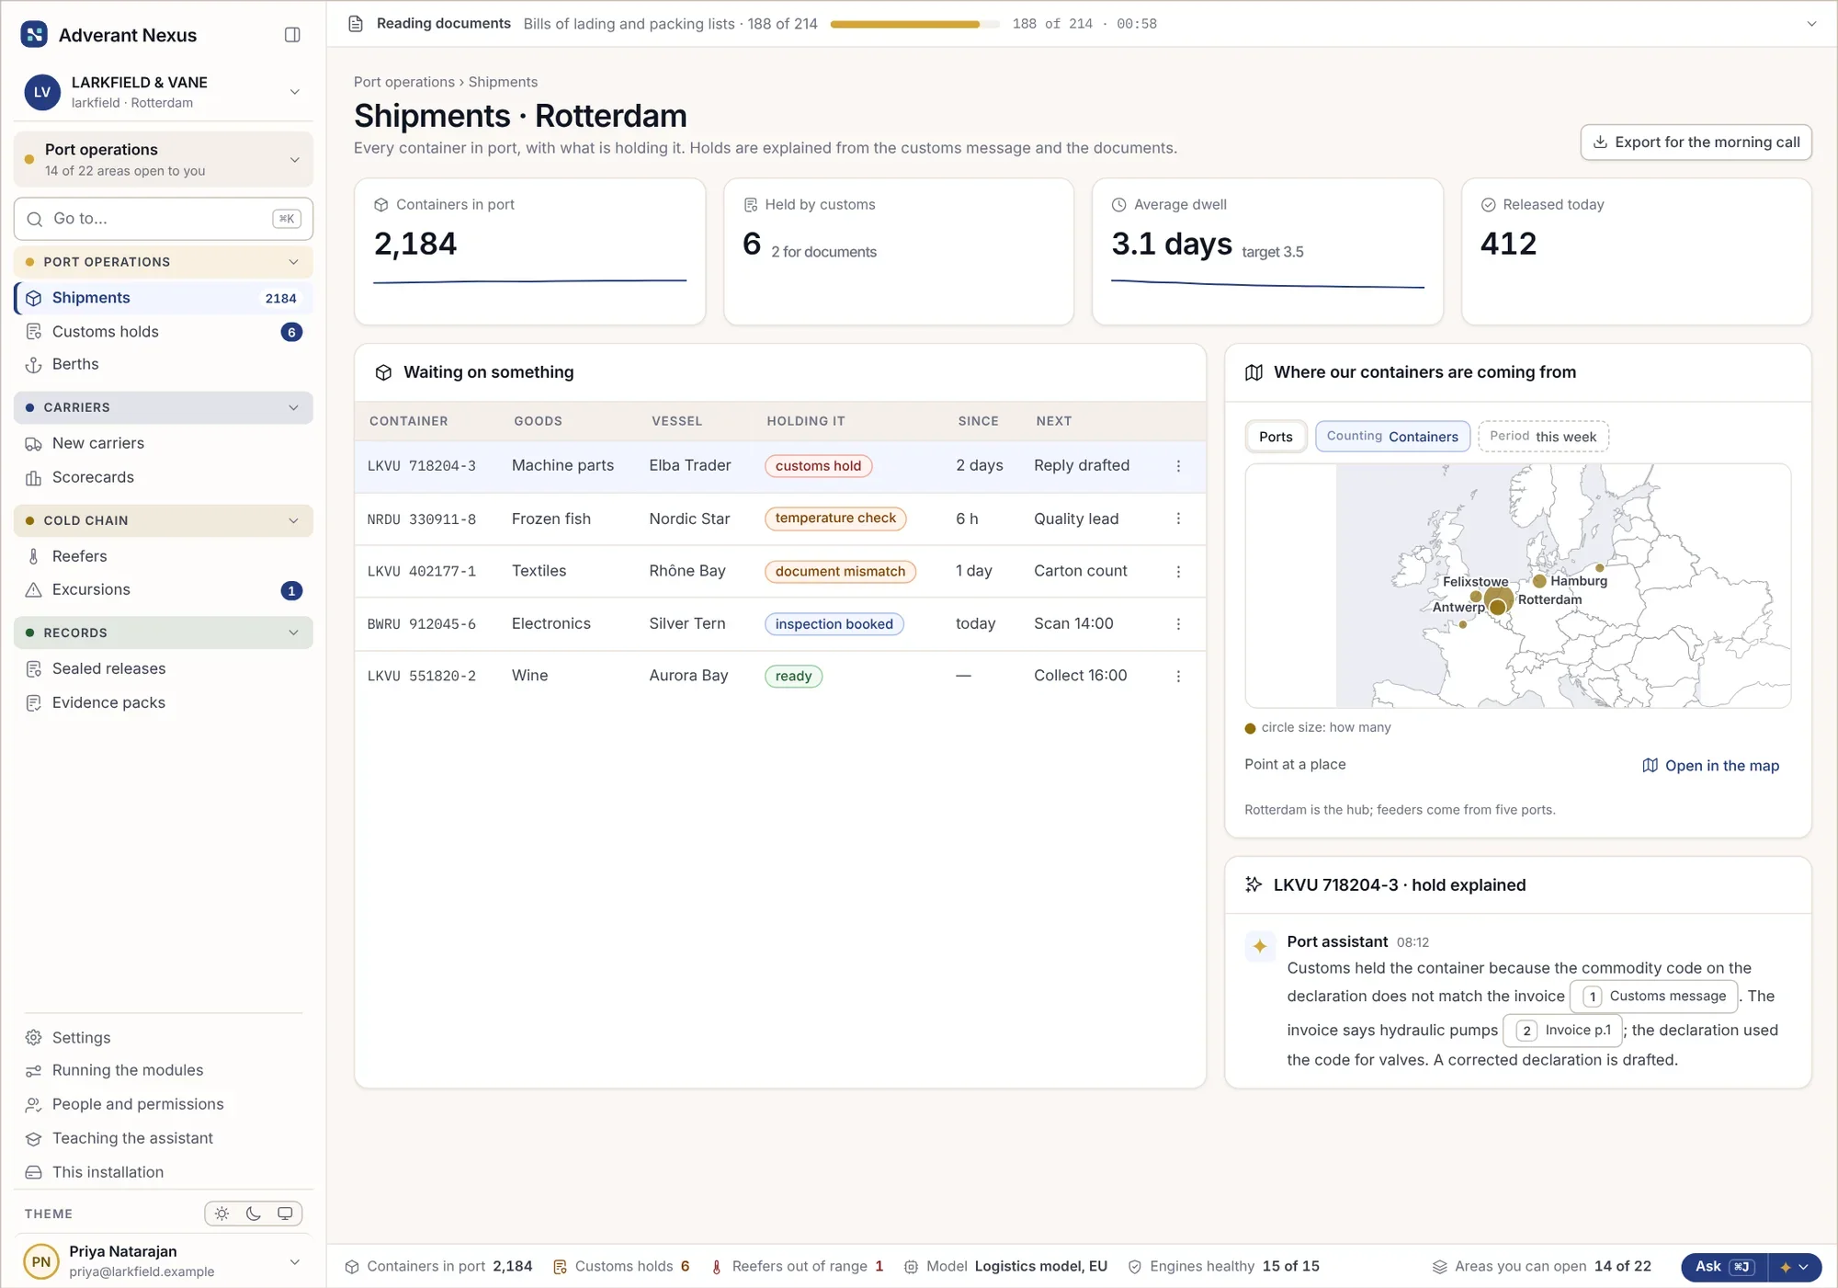Screen dimensions: 1838x1288
Task: Collapse the COLD CHAIN section
Action: coord(164,521)
